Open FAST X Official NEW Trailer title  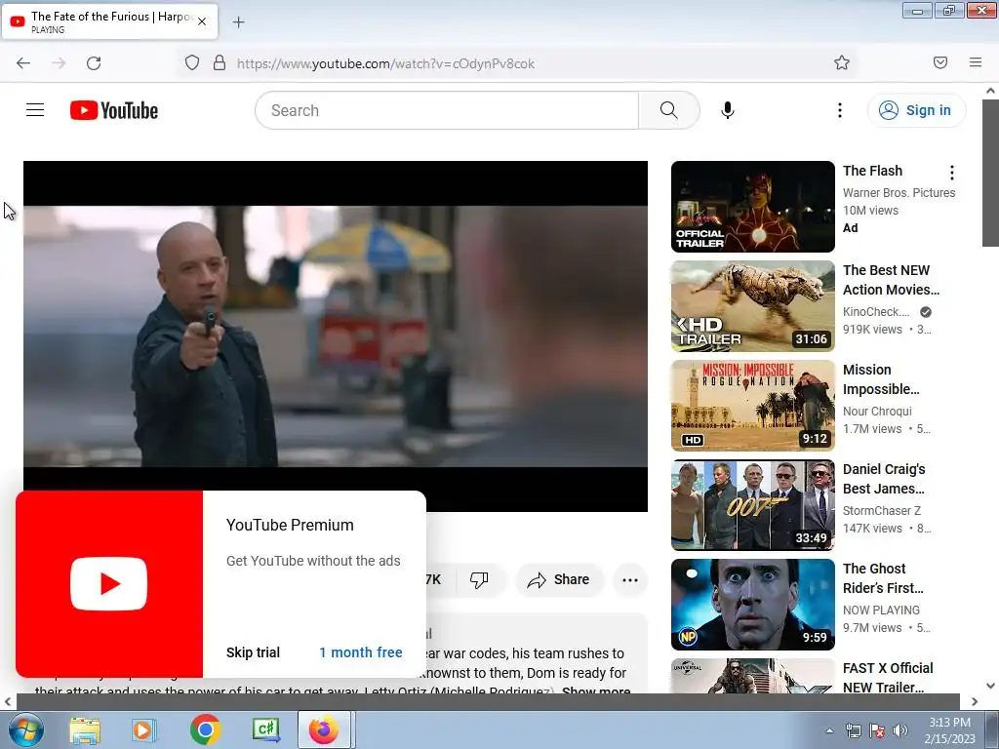pos(888,677)
